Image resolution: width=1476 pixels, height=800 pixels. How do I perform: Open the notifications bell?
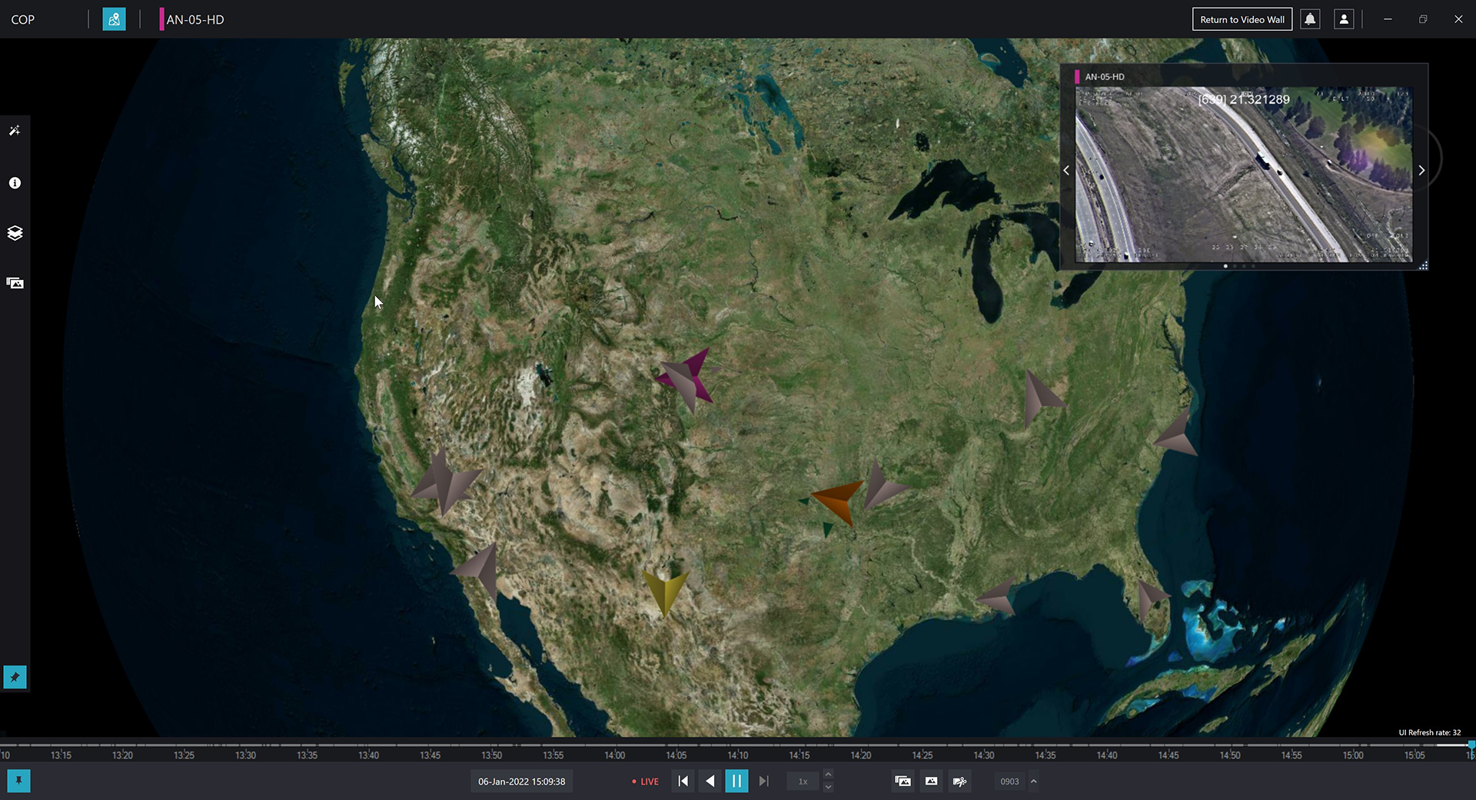(1310, 19)
